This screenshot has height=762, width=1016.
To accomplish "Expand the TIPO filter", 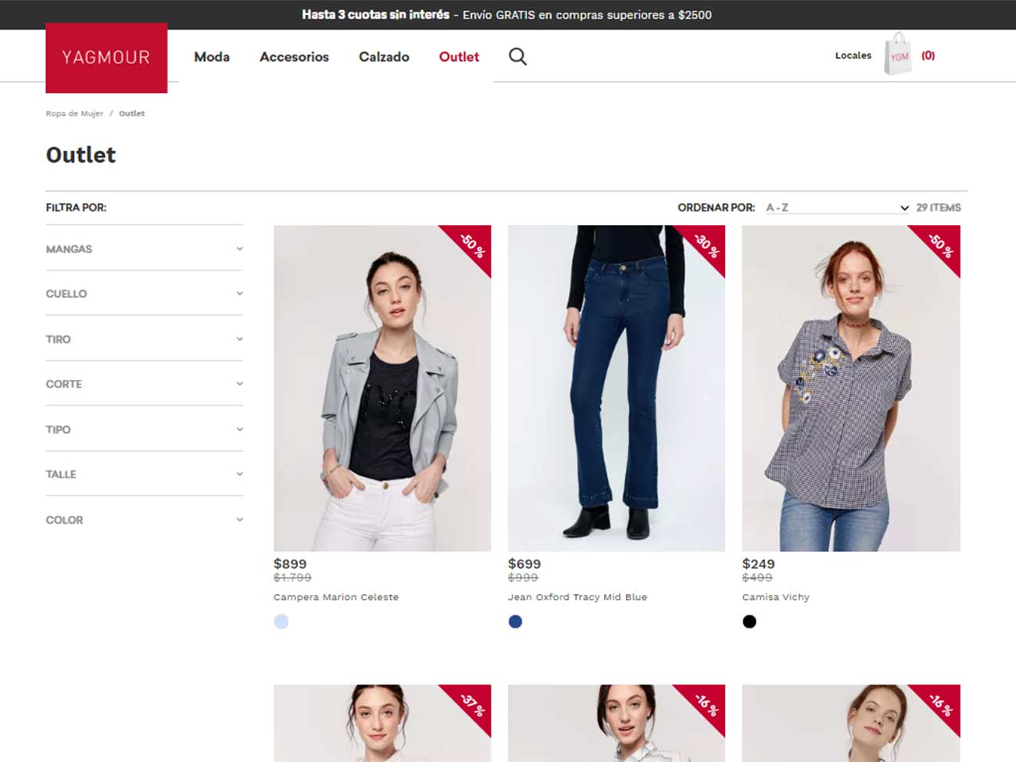I will pos(145,429).
